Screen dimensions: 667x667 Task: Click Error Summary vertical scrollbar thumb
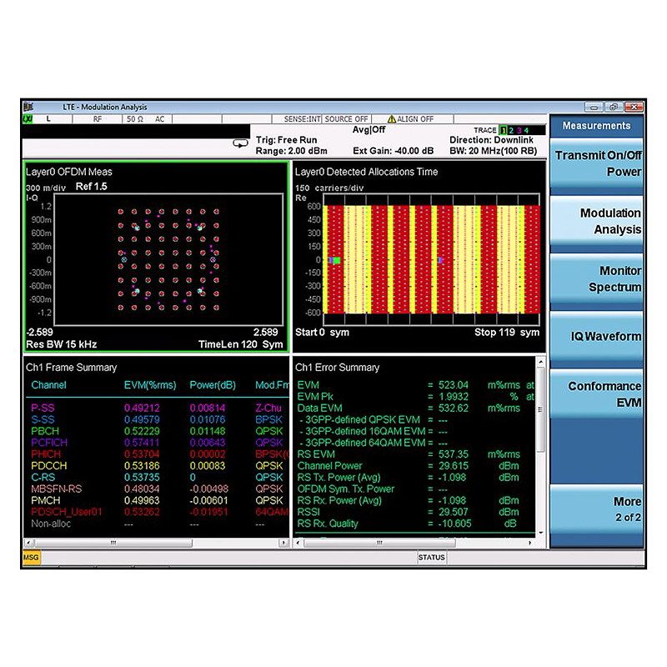coord(540,409)
